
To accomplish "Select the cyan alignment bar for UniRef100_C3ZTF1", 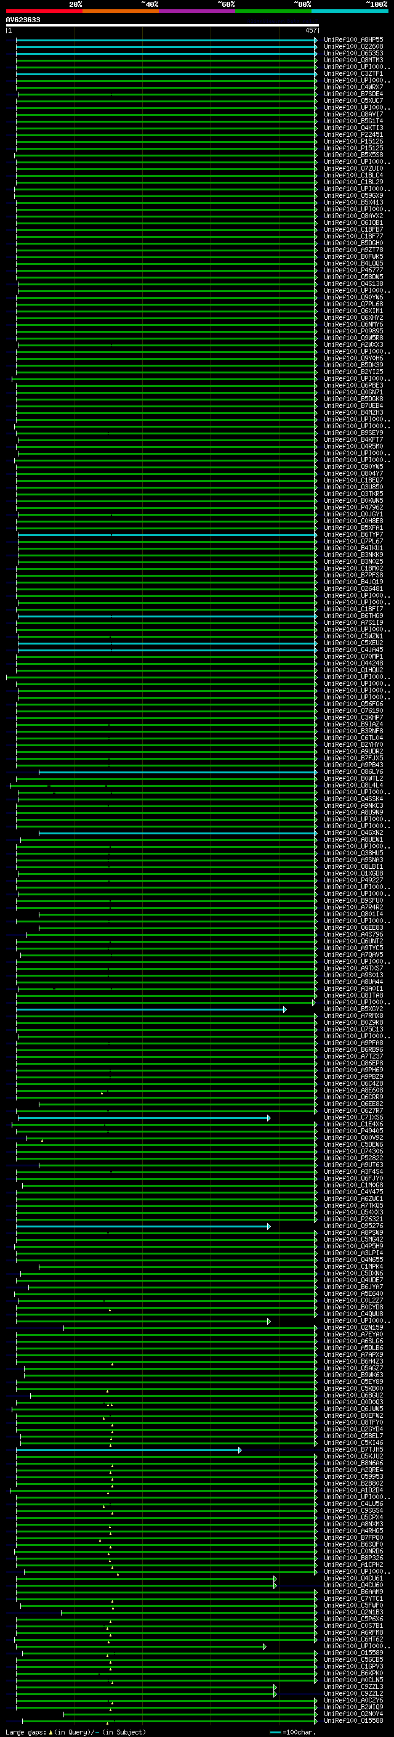I will point(166,74).
